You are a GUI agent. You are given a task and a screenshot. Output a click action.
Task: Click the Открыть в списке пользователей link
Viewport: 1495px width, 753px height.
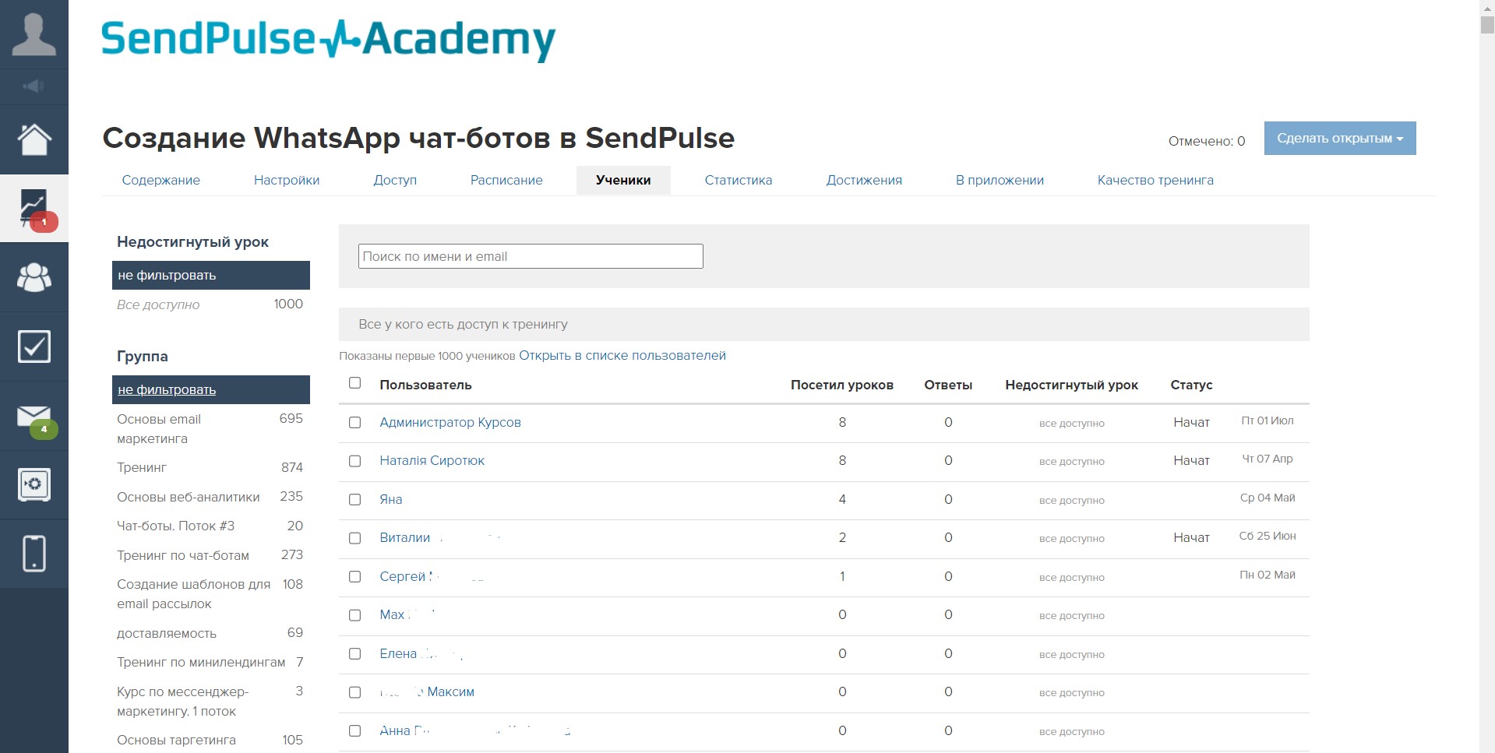point(622,355)
